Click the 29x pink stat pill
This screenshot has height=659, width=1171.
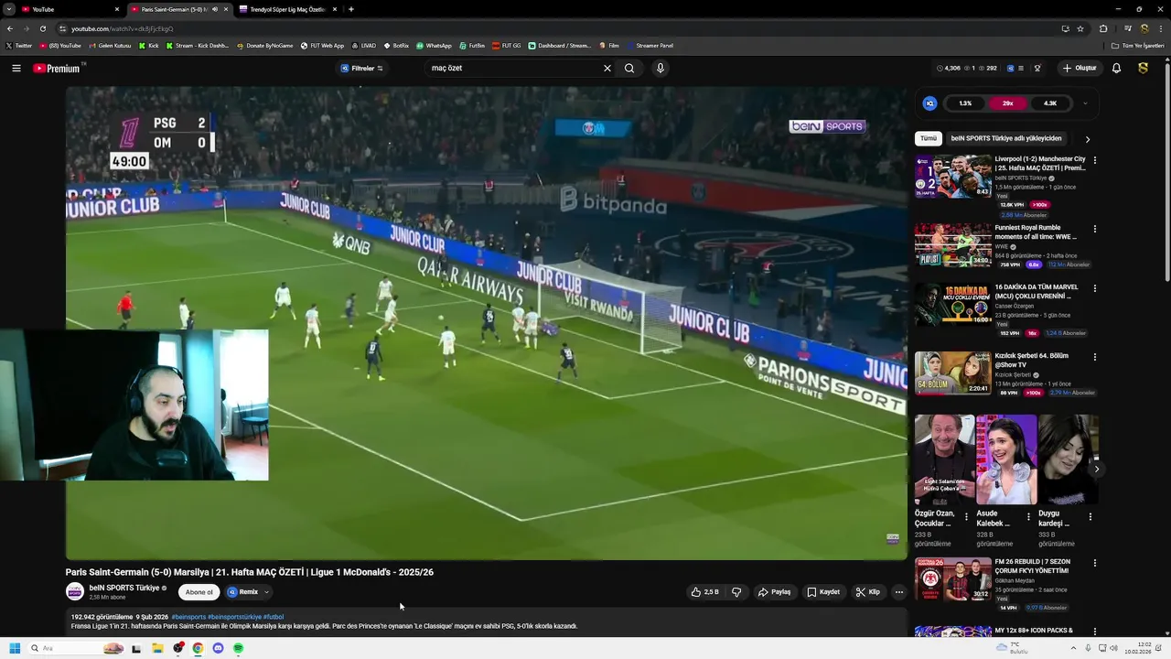click(x=1008, y=103)
